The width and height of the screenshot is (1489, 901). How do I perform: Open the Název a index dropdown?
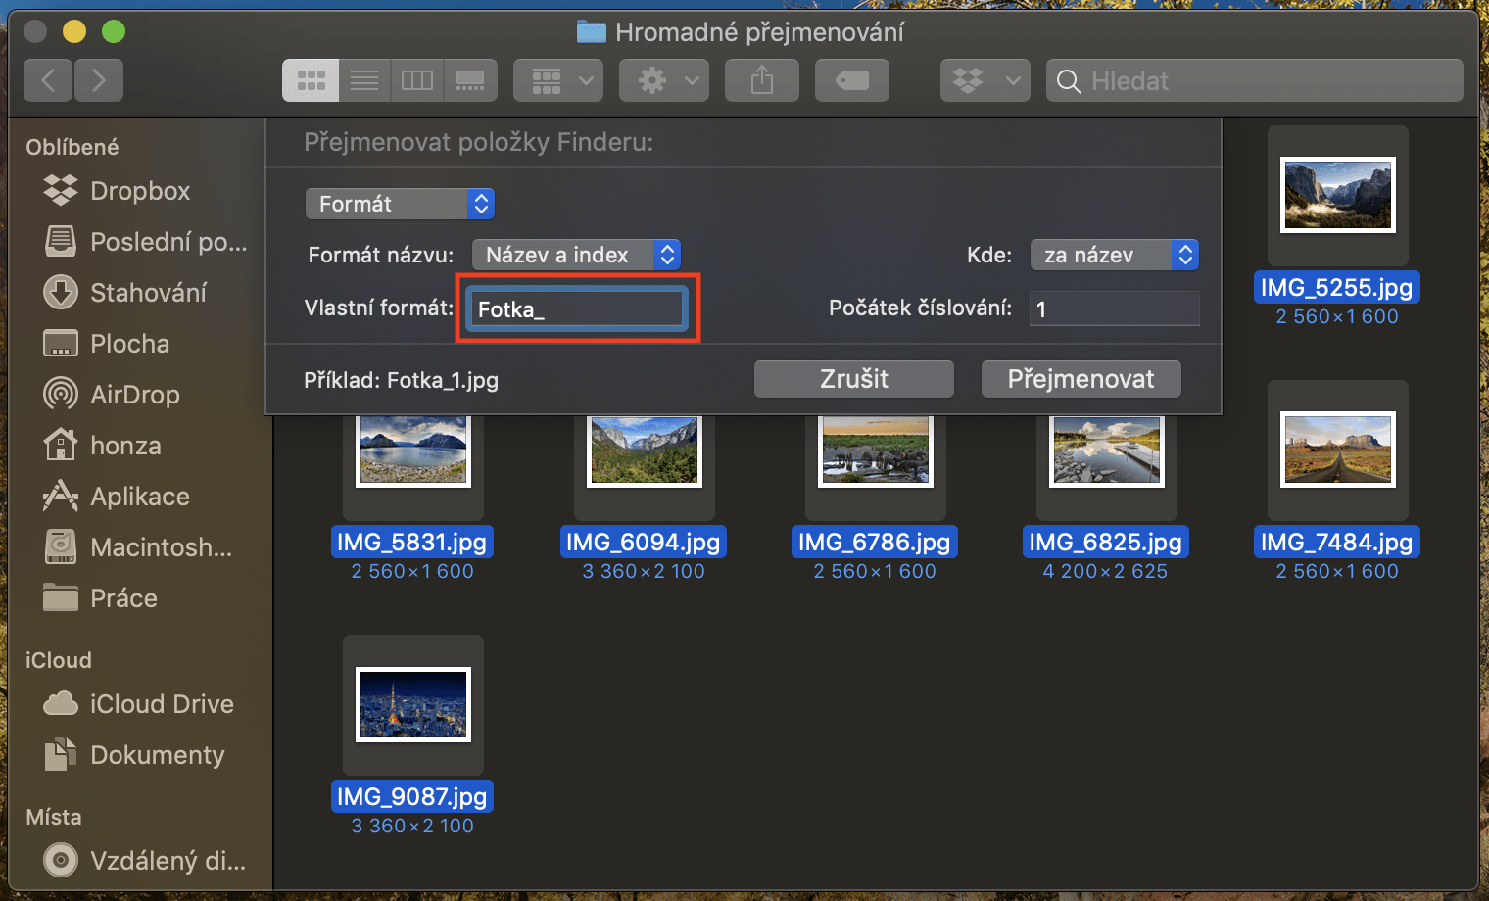(x=576, y=255)
